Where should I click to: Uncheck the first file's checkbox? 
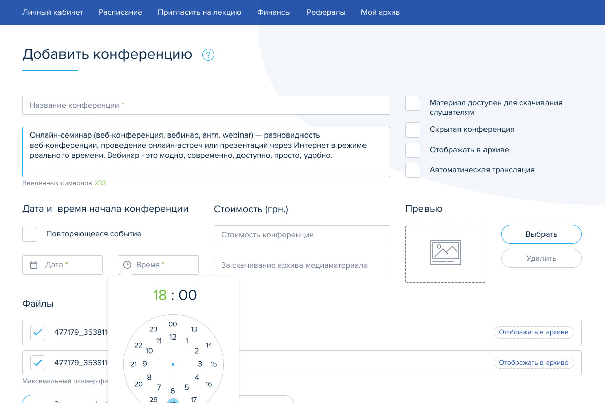(38, 332)
